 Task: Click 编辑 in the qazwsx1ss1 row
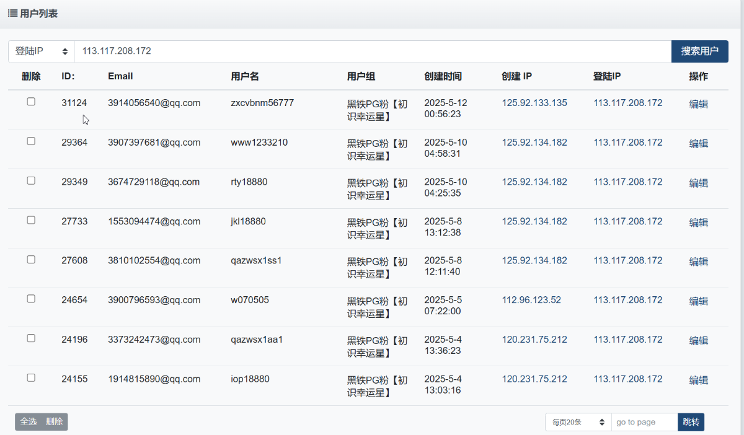point(699,262)
